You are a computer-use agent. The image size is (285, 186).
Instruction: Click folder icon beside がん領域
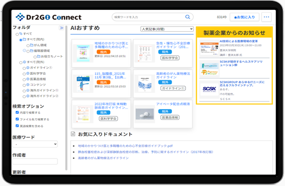point(31,45)
